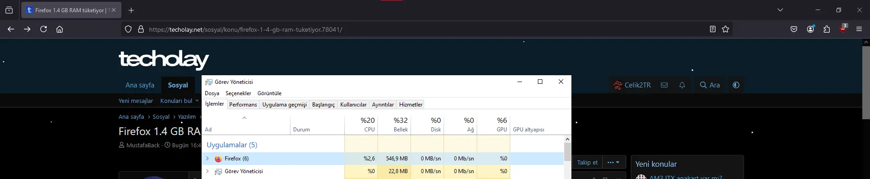870x179 pixels.
Task: Sort processes by Ağ column
Action: tap(460, 125)
